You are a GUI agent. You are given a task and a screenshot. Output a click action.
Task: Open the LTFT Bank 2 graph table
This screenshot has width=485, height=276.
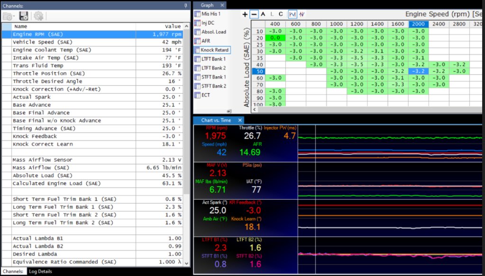pos(210,68)
